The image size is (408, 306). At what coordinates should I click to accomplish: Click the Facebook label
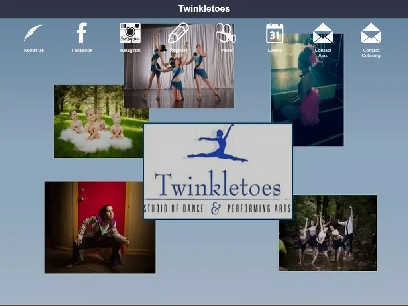coord(82,50)
